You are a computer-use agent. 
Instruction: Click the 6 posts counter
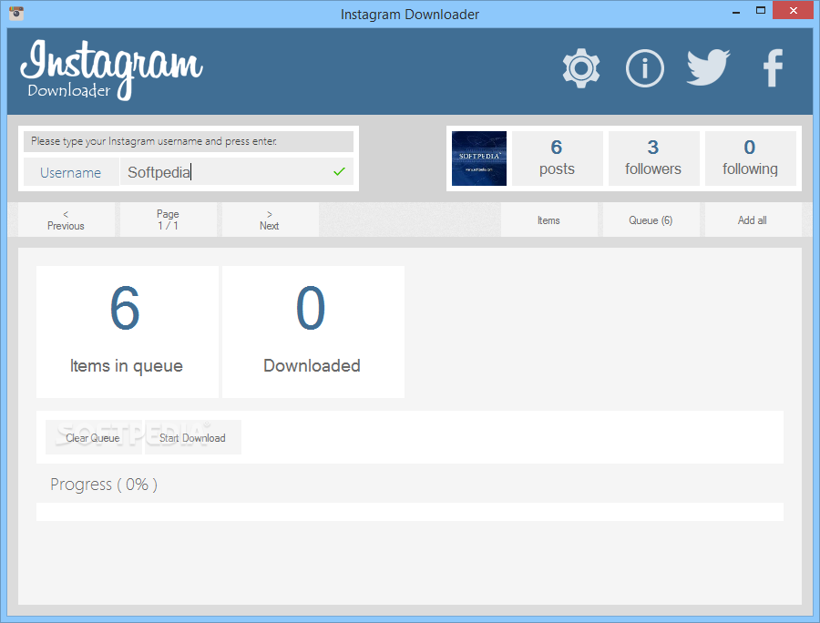click(x=557, y=158)
